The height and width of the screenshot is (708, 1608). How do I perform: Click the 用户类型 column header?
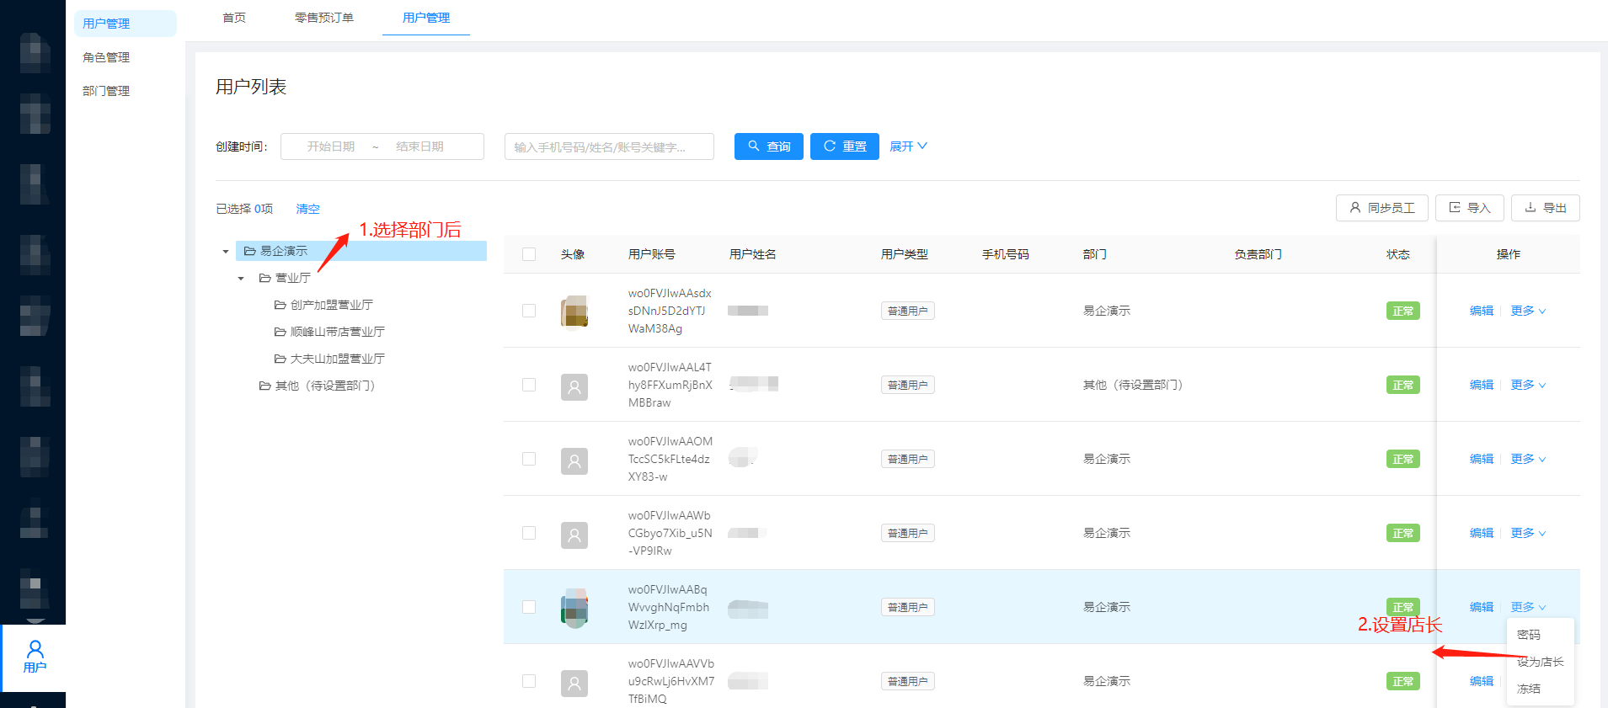[x=905, y=254]
